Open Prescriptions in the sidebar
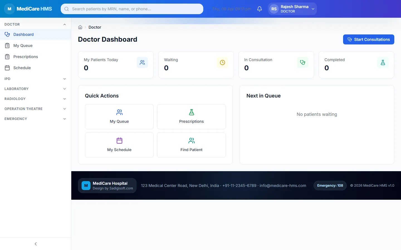This screenshot has height=250, width=401. (x=35, y=57)
